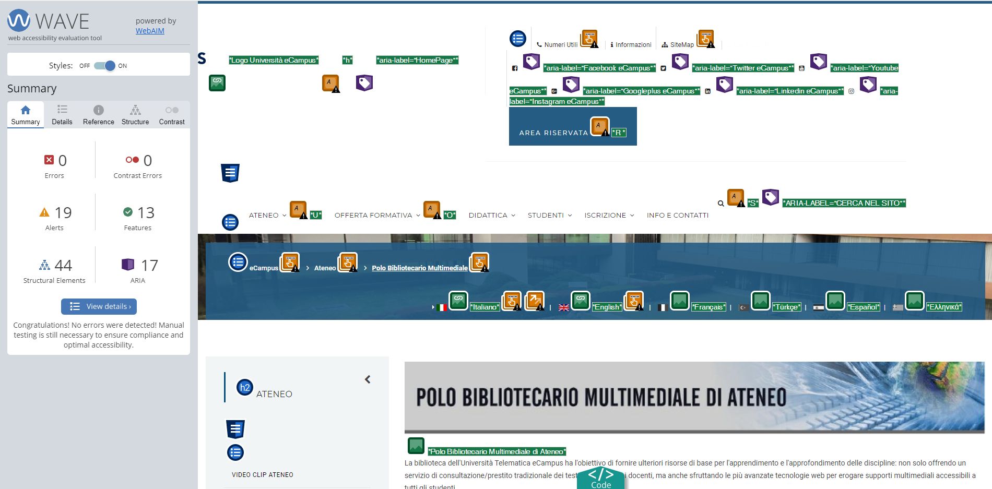Click the View details button

click(99, 306)
